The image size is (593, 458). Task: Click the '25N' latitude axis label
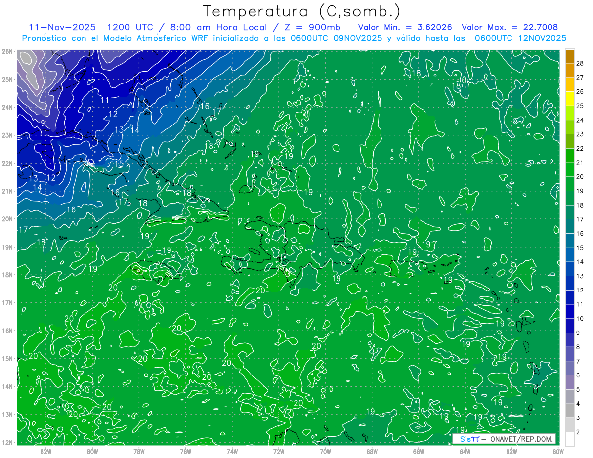click(7, 79)
